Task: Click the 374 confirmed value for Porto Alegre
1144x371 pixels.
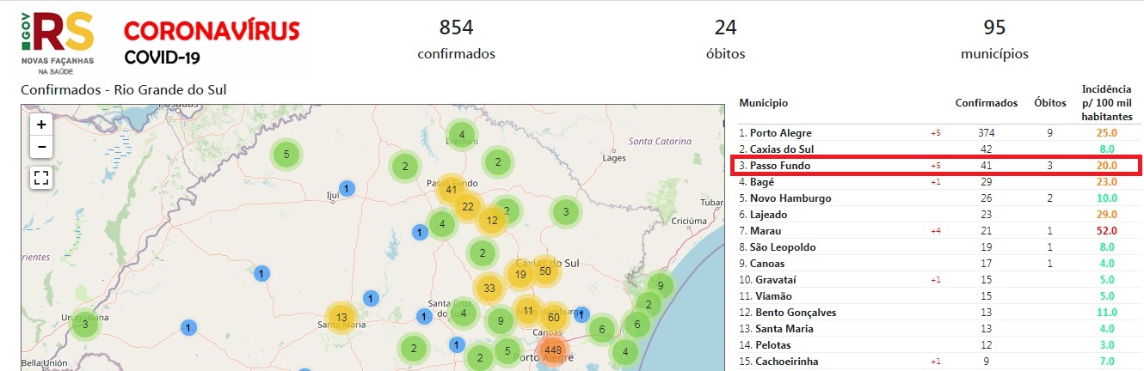Action: (987, 133)
